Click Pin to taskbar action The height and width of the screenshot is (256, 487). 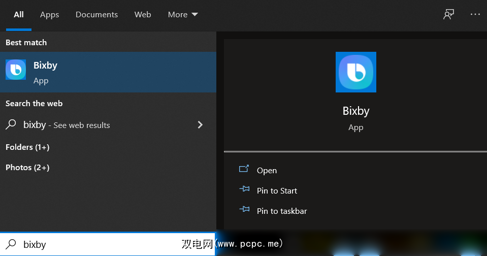(x=282, y=211)
